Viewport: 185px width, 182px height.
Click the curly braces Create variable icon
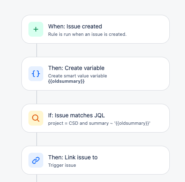coord(36,74)
